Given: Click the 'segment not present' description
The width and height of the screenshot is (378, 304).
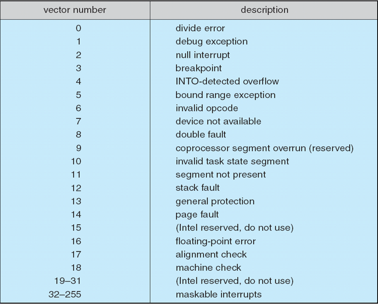Looking at the screenshot, I should (x=220, y=175).
